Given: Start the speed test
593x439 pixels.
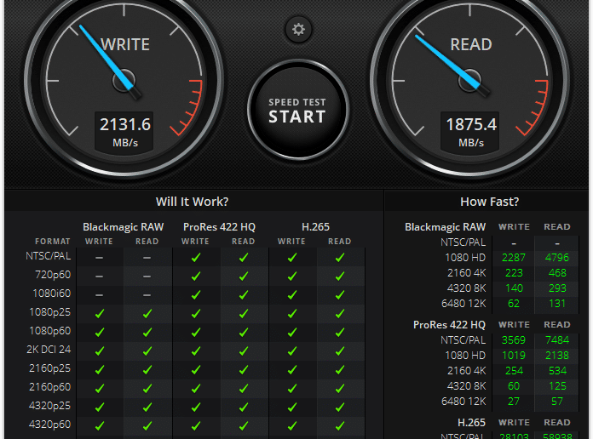Looking at the screenshot, I should [x=297, y=110].
